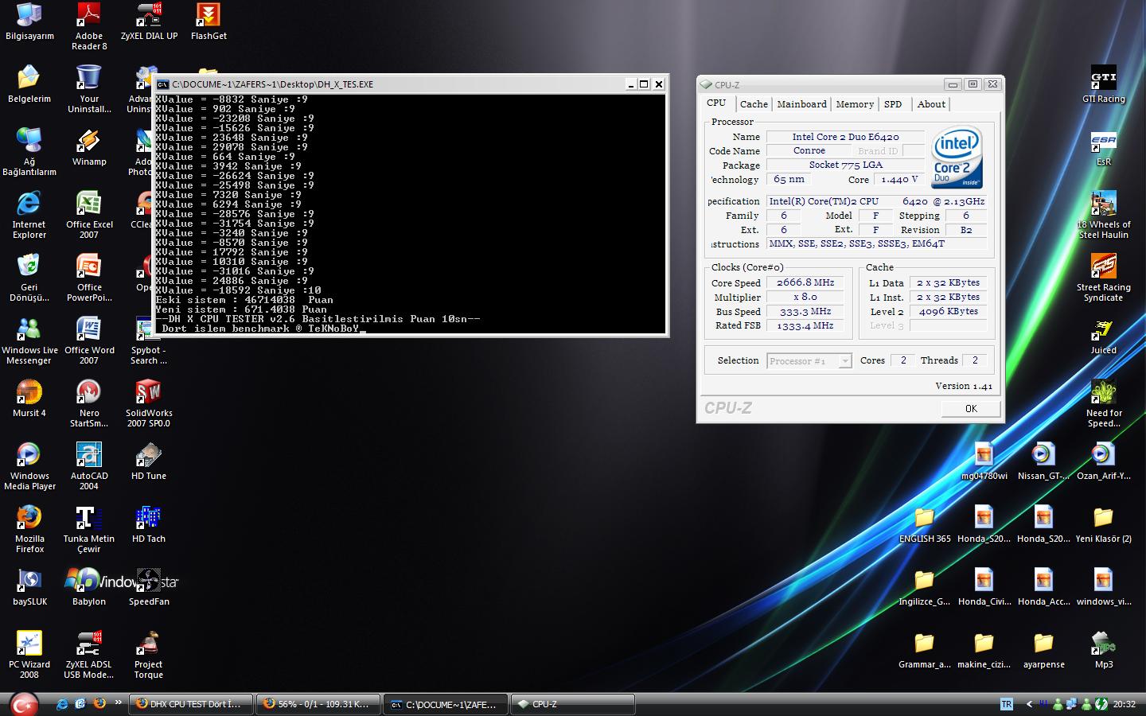The image size is (1146, 716).
Task: Click Firefox quick launch icon
Action: coord(99,704)
